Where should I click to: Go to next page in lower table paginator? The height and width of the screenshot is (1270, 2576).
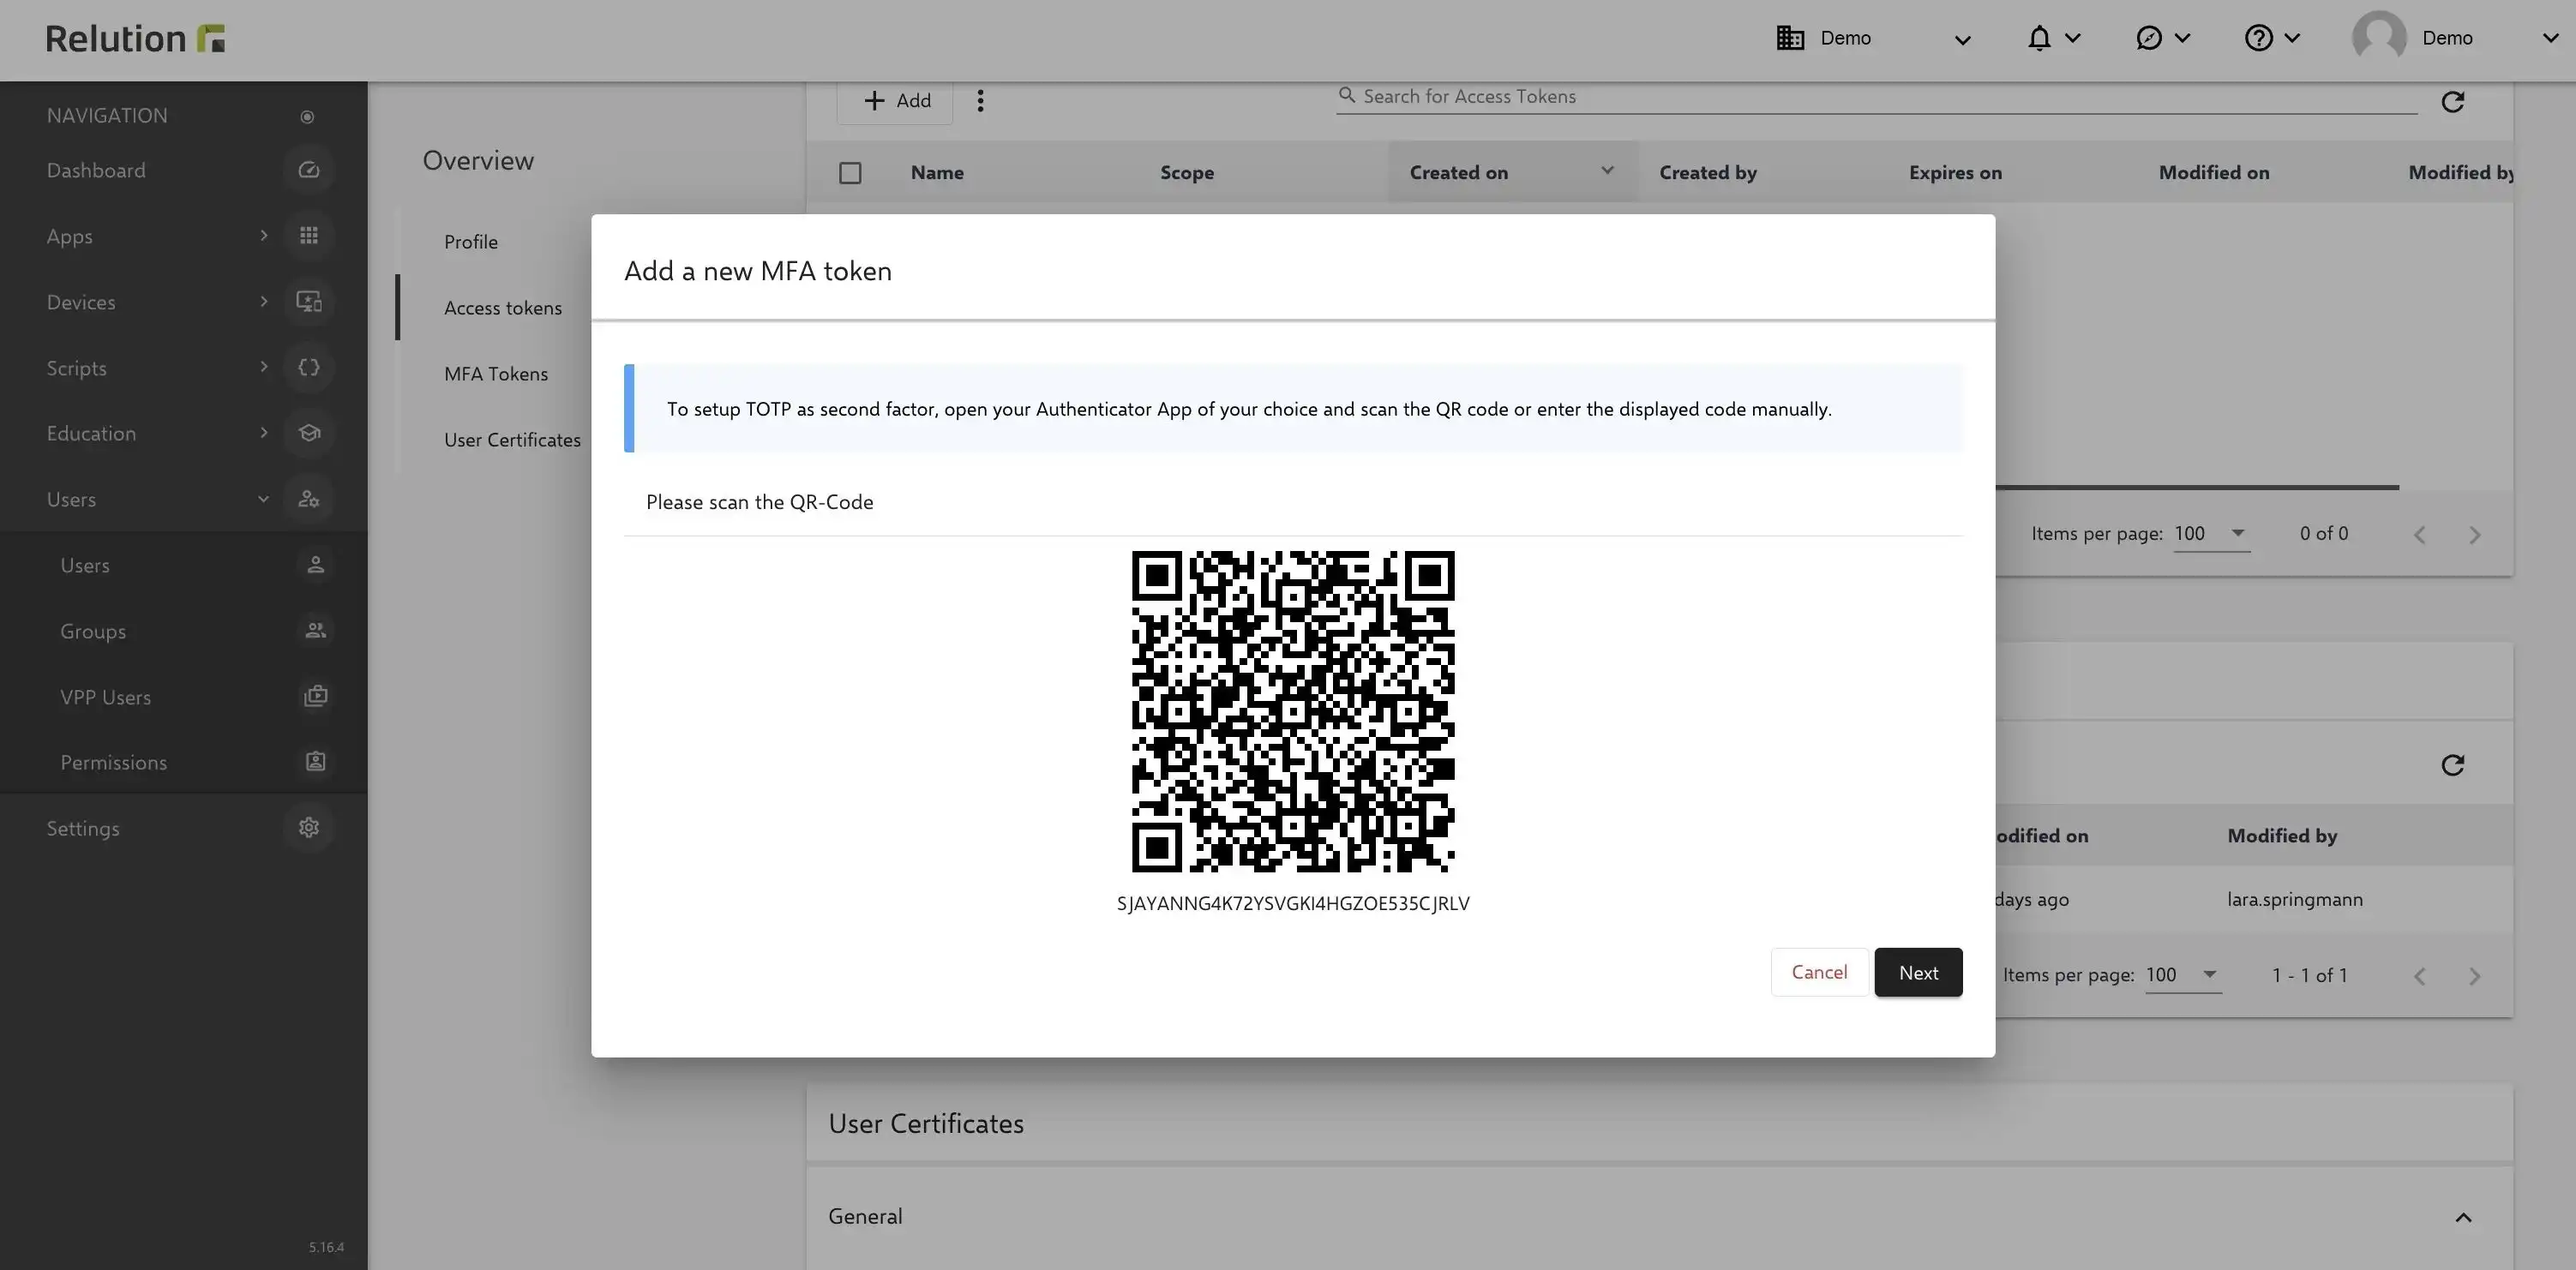click(x=2475, y=976)
